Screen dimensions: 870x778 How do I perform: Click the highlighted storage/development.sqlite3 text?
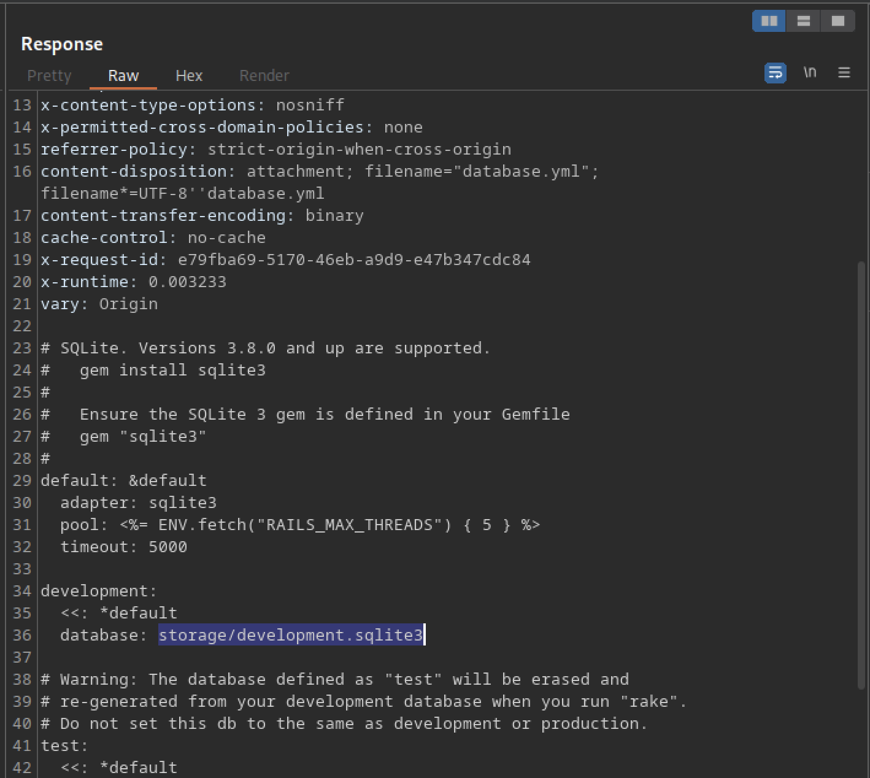click(x=290, y=635)
